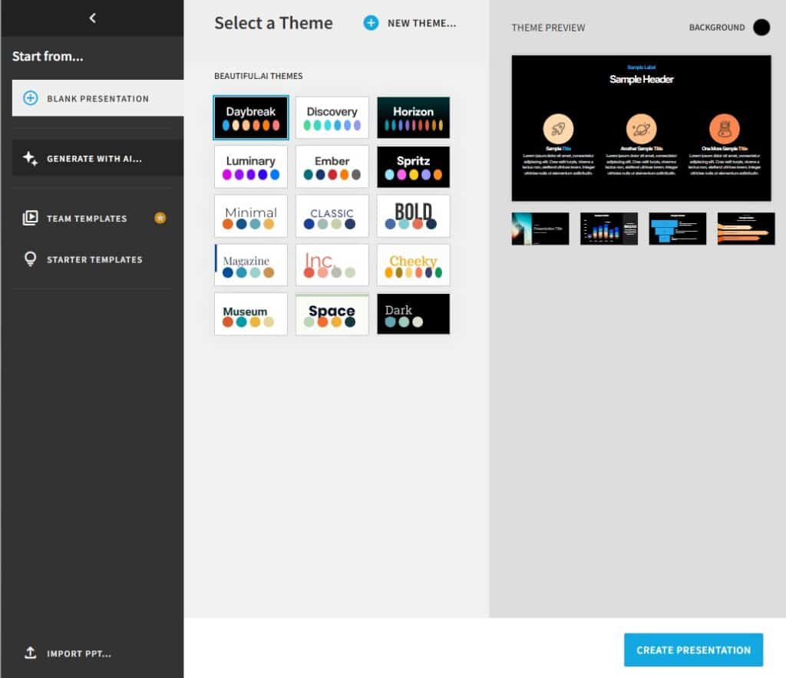The width and height of the screenshot is (786, 678).
Task: Select the Horizon theme tile
Action: pos(413,118)
